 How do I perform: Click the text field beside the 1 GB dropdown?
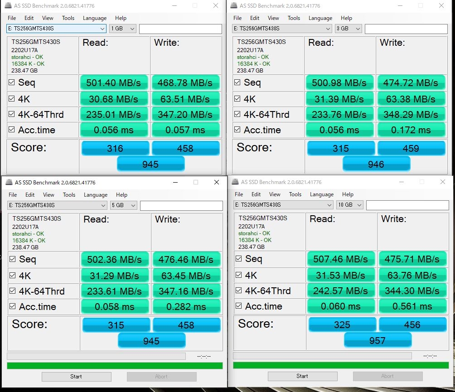click(x=180, y=29)
